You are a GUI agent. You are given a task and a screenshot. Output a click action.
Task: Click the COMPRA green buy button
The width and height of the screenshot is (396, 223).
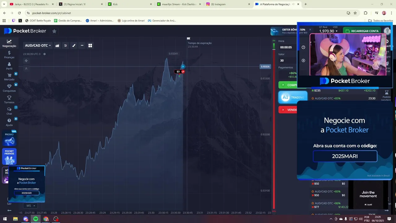(288, 85)
